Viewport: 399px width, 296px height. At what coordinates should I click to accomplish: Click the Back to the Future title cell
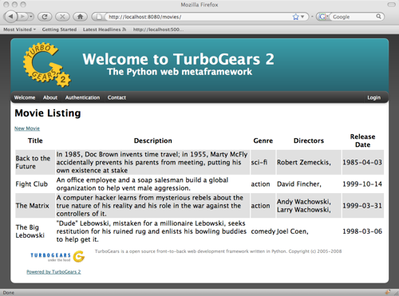[x=35, y=162]
